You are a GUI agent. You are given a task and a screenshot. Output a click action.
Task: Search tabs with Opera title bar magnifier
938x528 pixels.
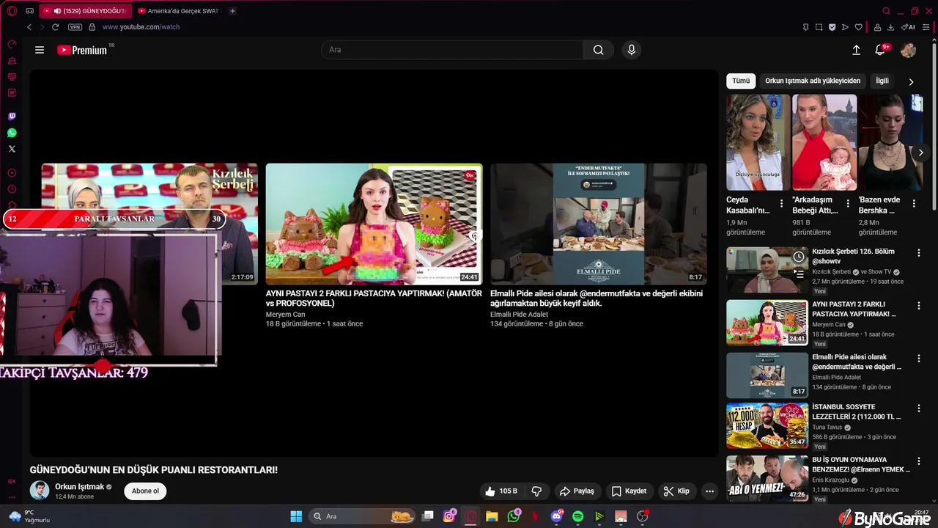click(886, 11)
